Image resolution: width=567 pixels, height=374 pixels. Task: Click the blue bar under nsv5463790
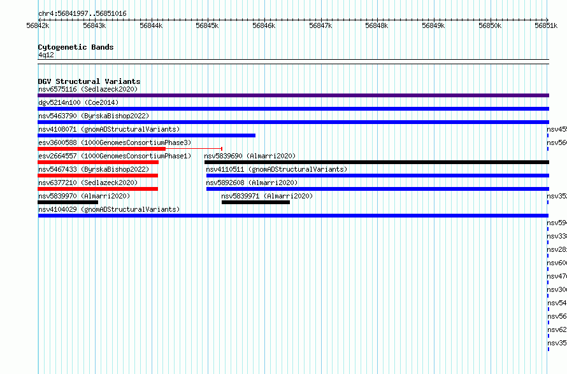click(293, 122)
